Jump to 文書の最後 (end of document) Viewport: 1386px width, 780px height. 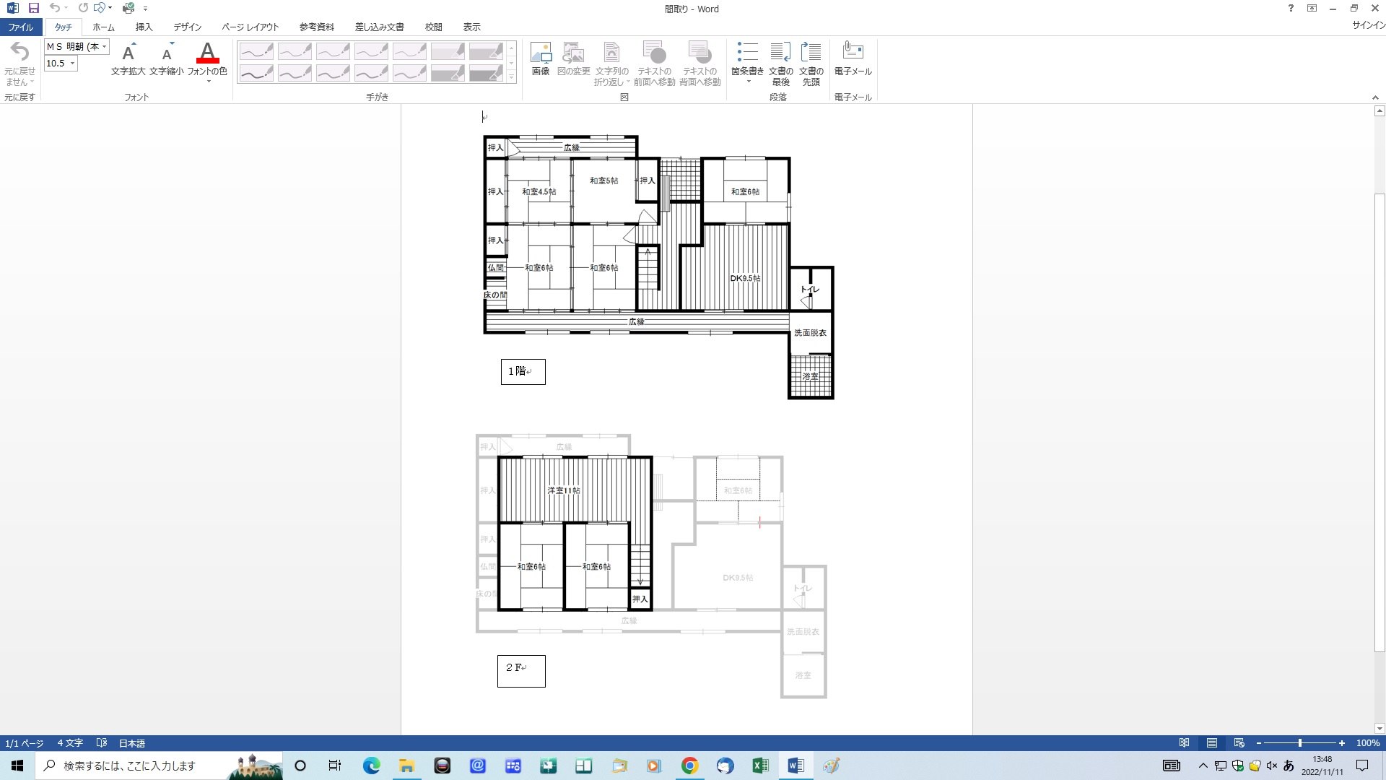pos(780,53)
